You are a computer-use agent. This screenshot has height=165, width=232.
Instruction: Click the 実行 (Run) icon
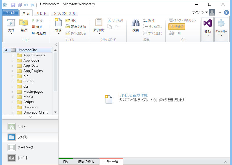(11, 23)
